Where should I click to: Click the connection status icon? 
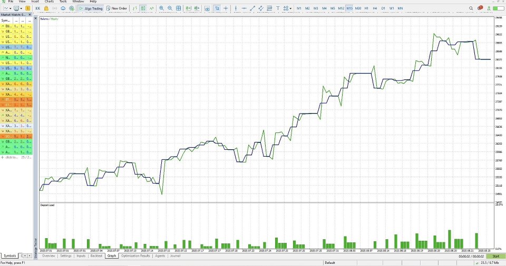click(489, 8)
